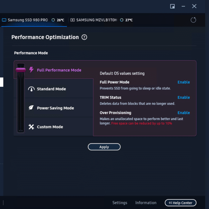This screenshot has height=209, width=209.
Task: Open the Performance Optimization help question icon
Action: 84,37
